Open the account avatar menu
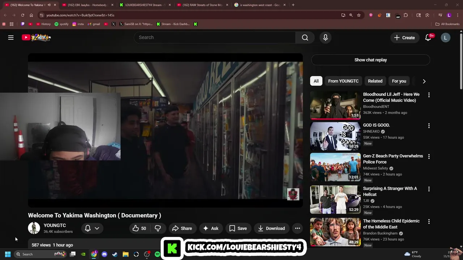463x260 pixels. point(445,38)
